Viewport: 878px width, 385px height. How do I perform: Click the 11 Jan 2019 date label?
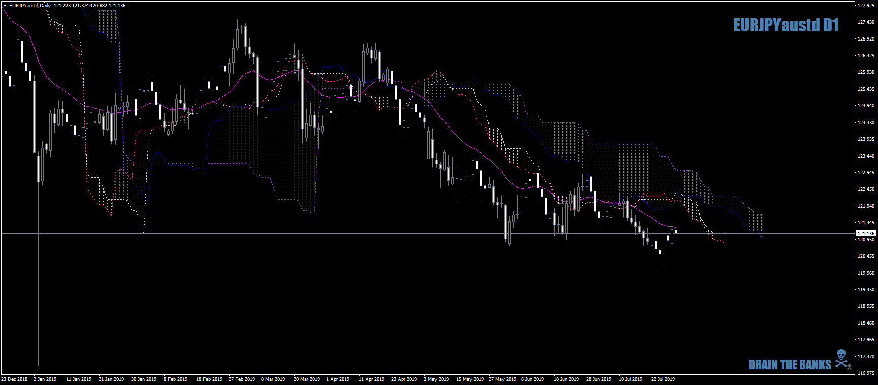pos(79,379)
